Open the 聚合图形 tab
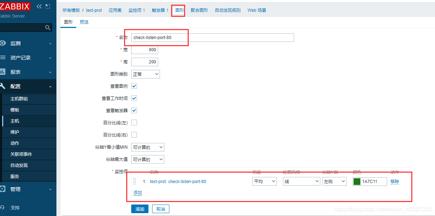This screenshot has width=435, height=216. point(199,10)
